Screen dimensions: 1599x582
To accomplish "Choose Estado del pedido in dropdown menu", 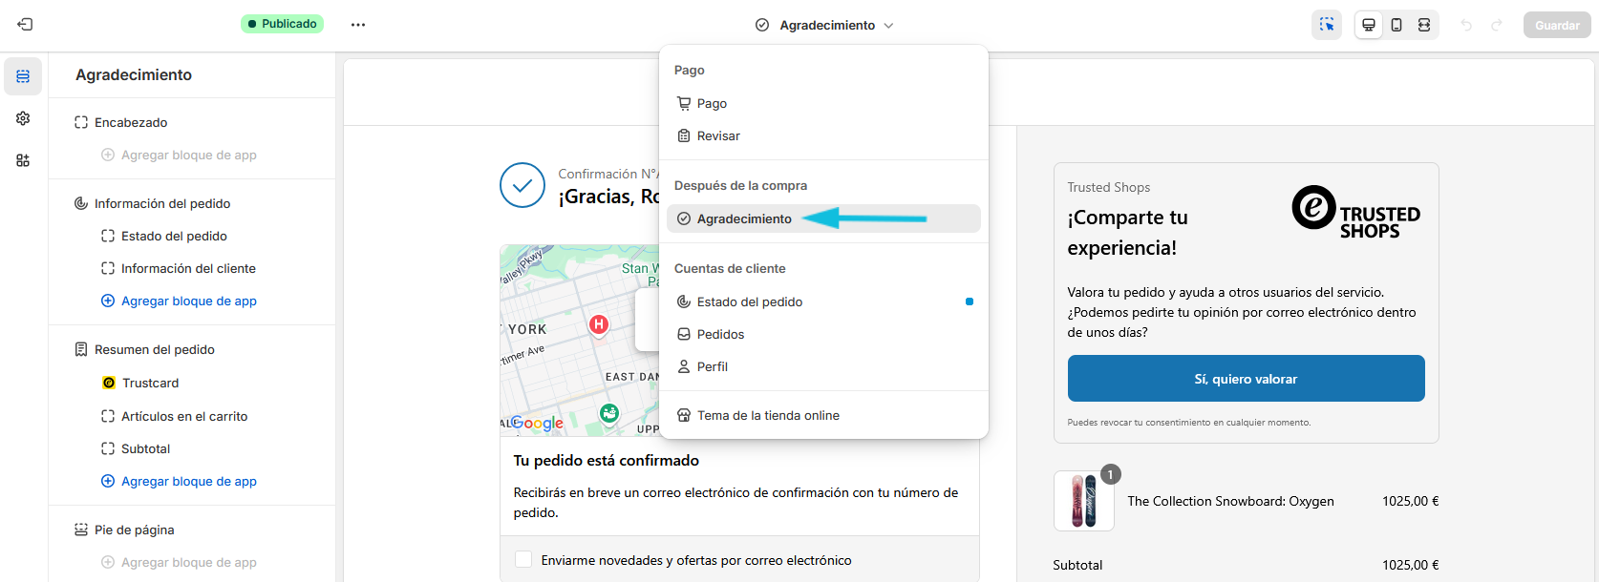I will click(x=749, y=301).
